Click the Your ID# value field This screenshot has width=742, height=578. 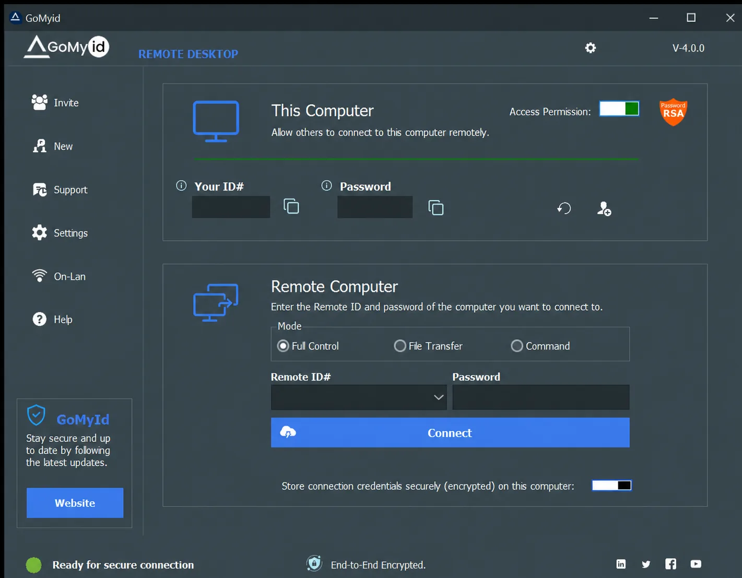pyautogui.click(x=231, y=207)
